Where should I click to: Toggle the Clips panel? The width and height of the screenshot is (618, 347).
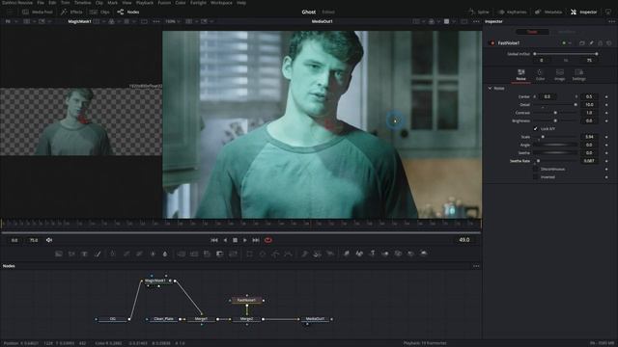[99, 12]
